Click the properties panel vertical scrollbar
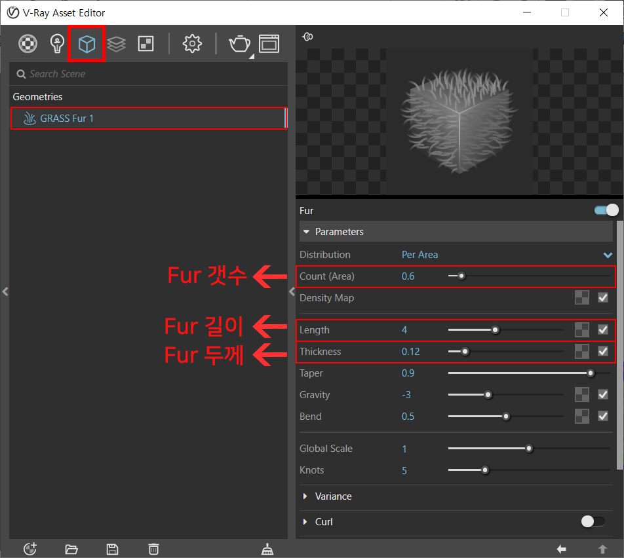 pyautogui.click(x=619, y=345)
